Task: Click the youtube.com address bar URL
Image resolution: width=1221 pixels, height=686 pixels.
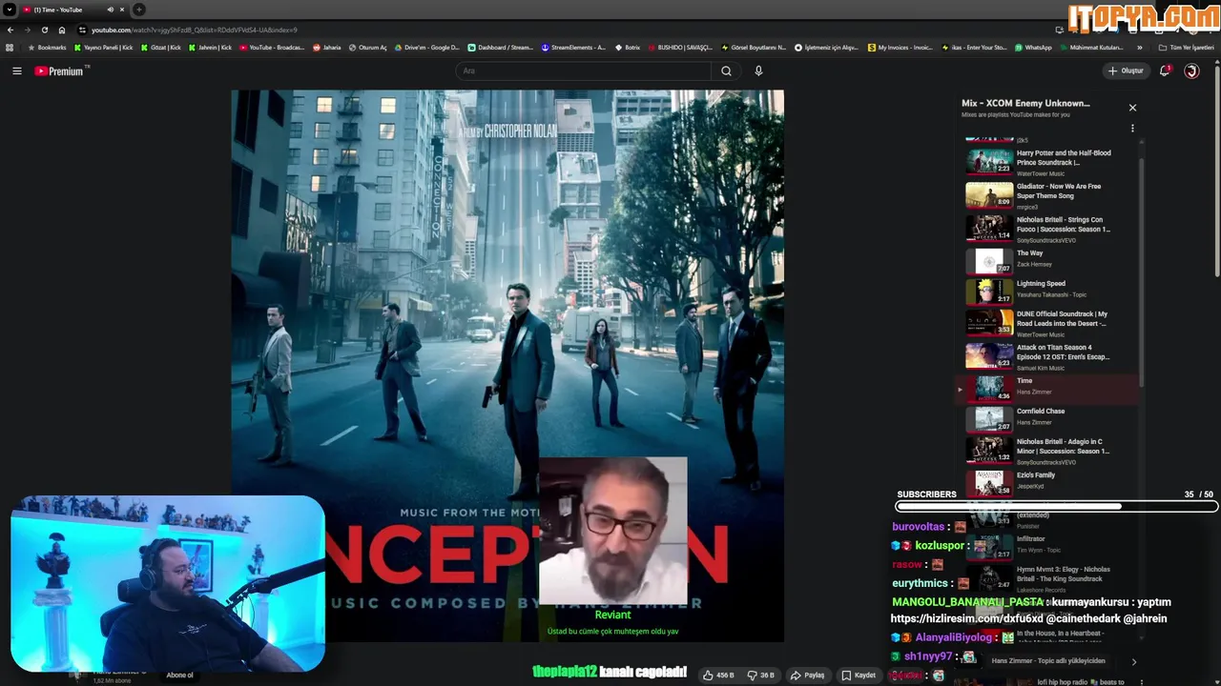Action: pos(194,30)
